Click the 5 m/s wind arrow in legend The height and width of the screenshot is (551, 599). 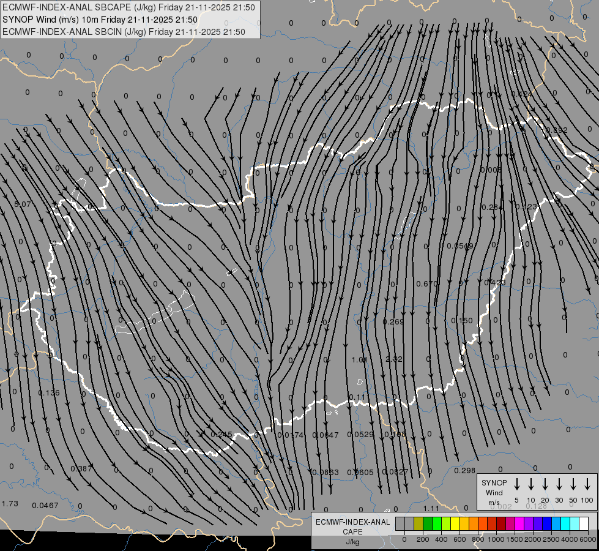[x=517, y=484]
